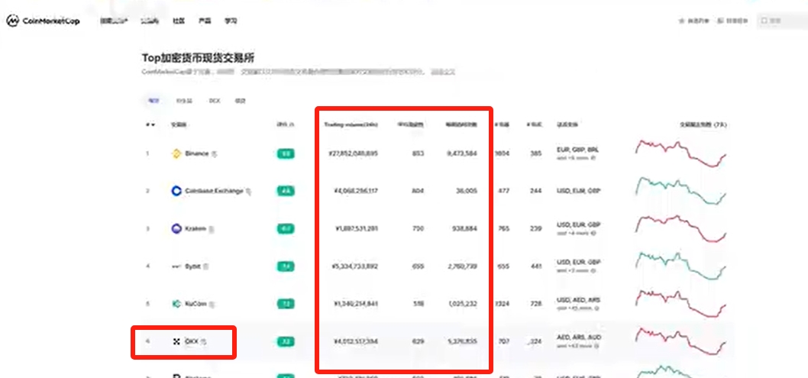Image resolution: width=808 pixels, height=378 pixels.
Task: Click the small icon after Kraken name
Action: point(212,229)
